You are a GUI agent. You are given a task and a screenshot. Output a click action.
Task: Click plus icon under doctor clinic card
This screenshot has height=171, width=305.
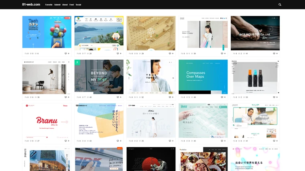pos(277,141)
